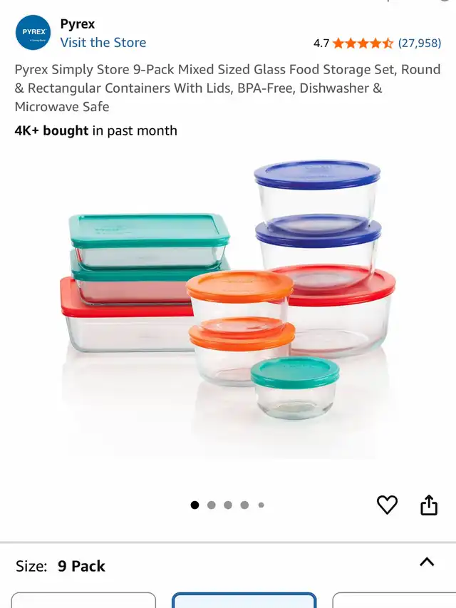Tap the Size: 9 Pack label
Viewport: 456px width, 608px height.
(x=61, y=566)
